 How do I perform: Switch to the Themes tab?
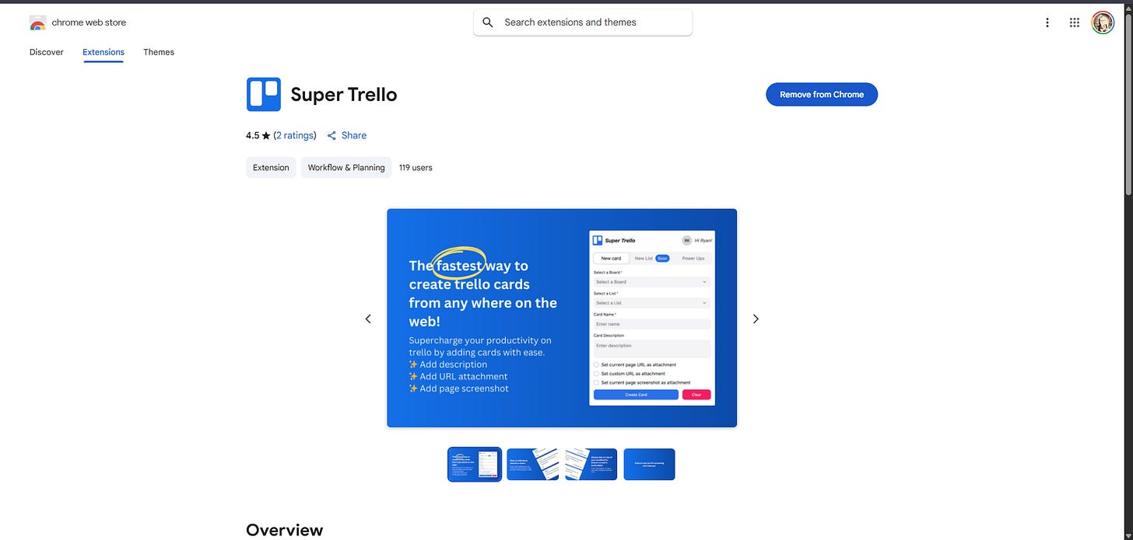point(159,52)
